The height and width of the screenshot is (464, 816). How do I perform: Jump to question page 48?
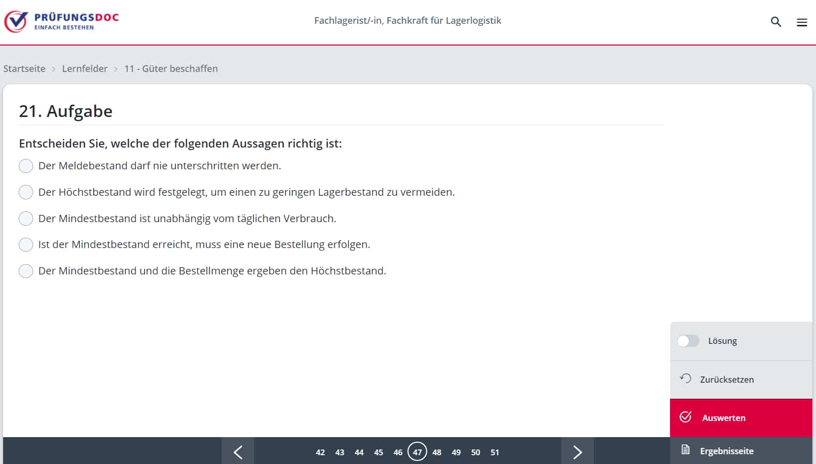437,452
